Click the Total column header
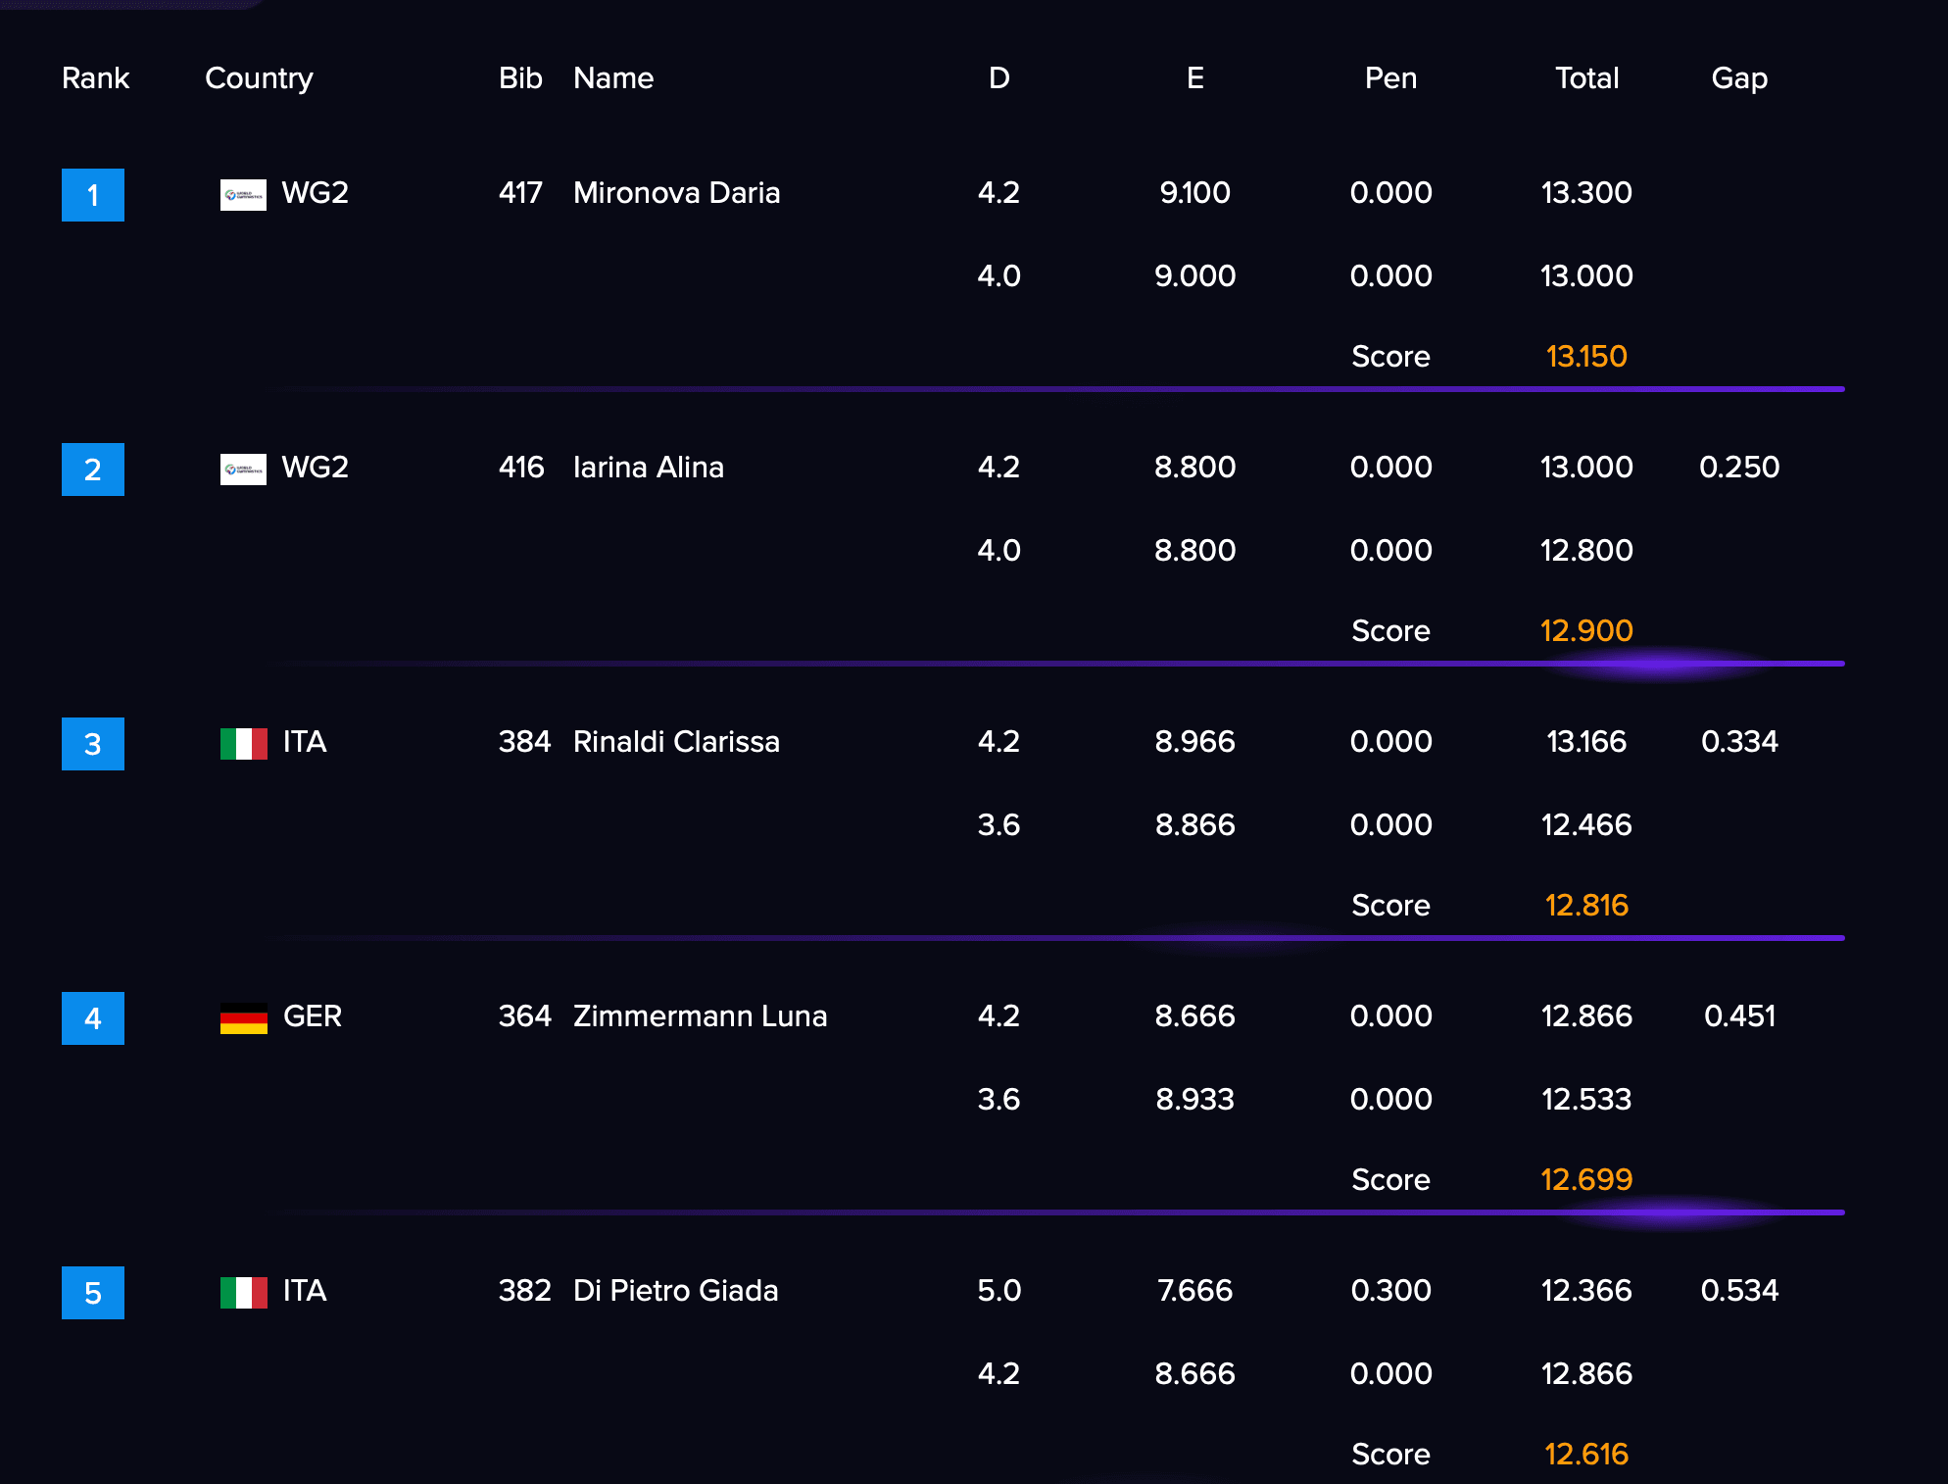The image size is (1948, 1484). pyautogui.click(x=1586, y=78)
